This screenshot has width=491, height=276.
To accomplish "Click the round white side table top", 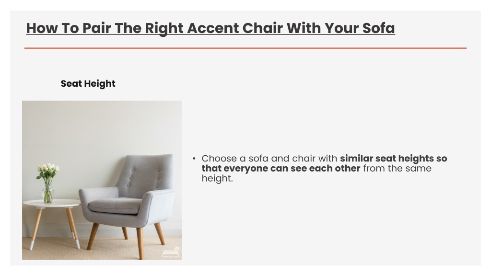I will (52, 203).
